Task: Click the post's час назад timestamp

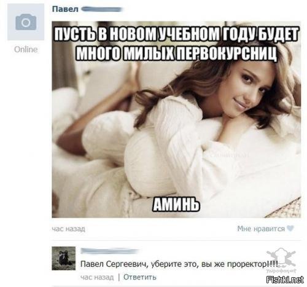Action: [69, 229]
